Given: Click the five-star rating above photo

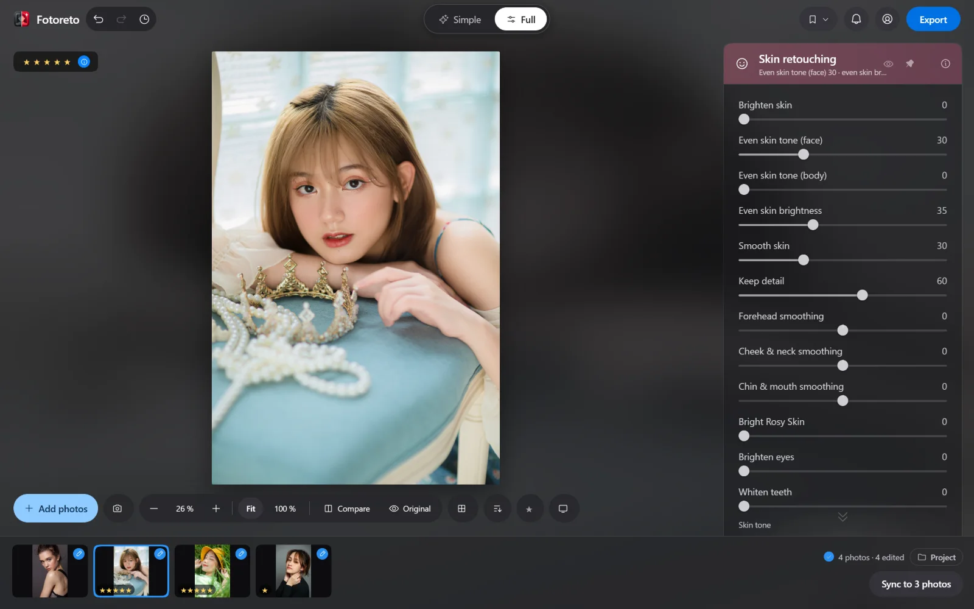Looking at the screenshot, I should [47, 62].
